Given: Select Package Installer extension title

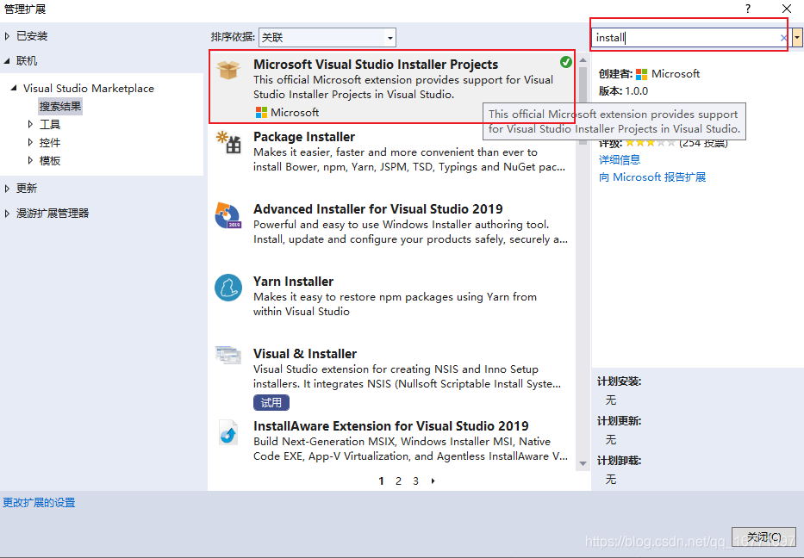Looking at the screenshot, I should [304, 137].
